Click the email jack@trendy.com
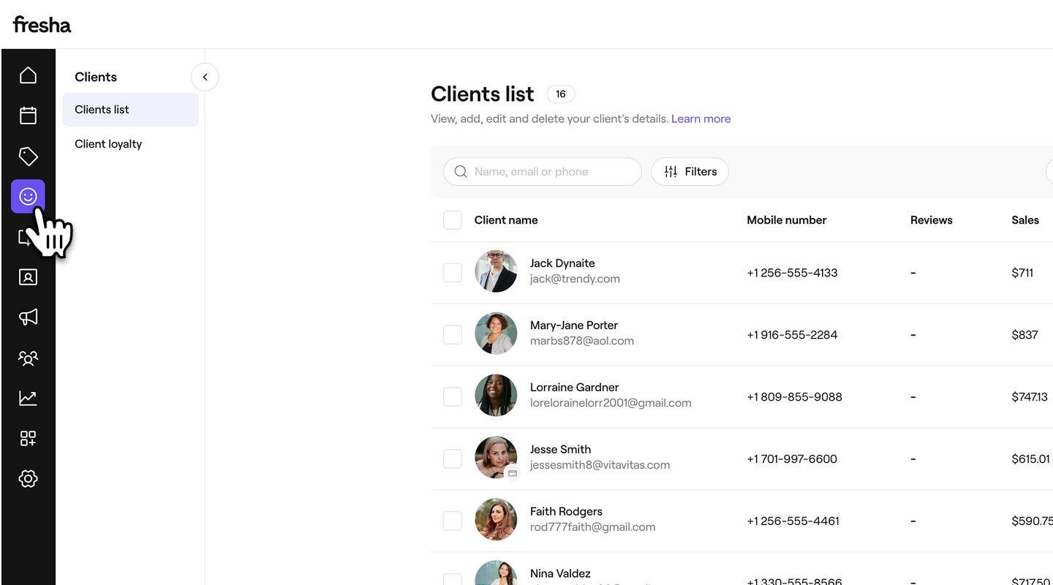The image size is (1053, 585). (x=575, y=279)
